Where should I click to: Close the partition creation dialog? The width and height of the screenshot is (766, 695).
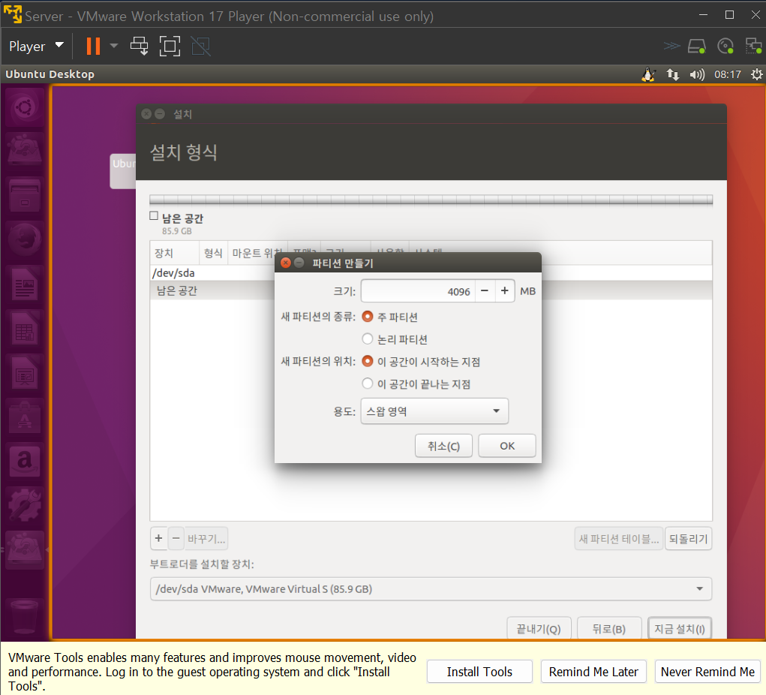point(286,263)
